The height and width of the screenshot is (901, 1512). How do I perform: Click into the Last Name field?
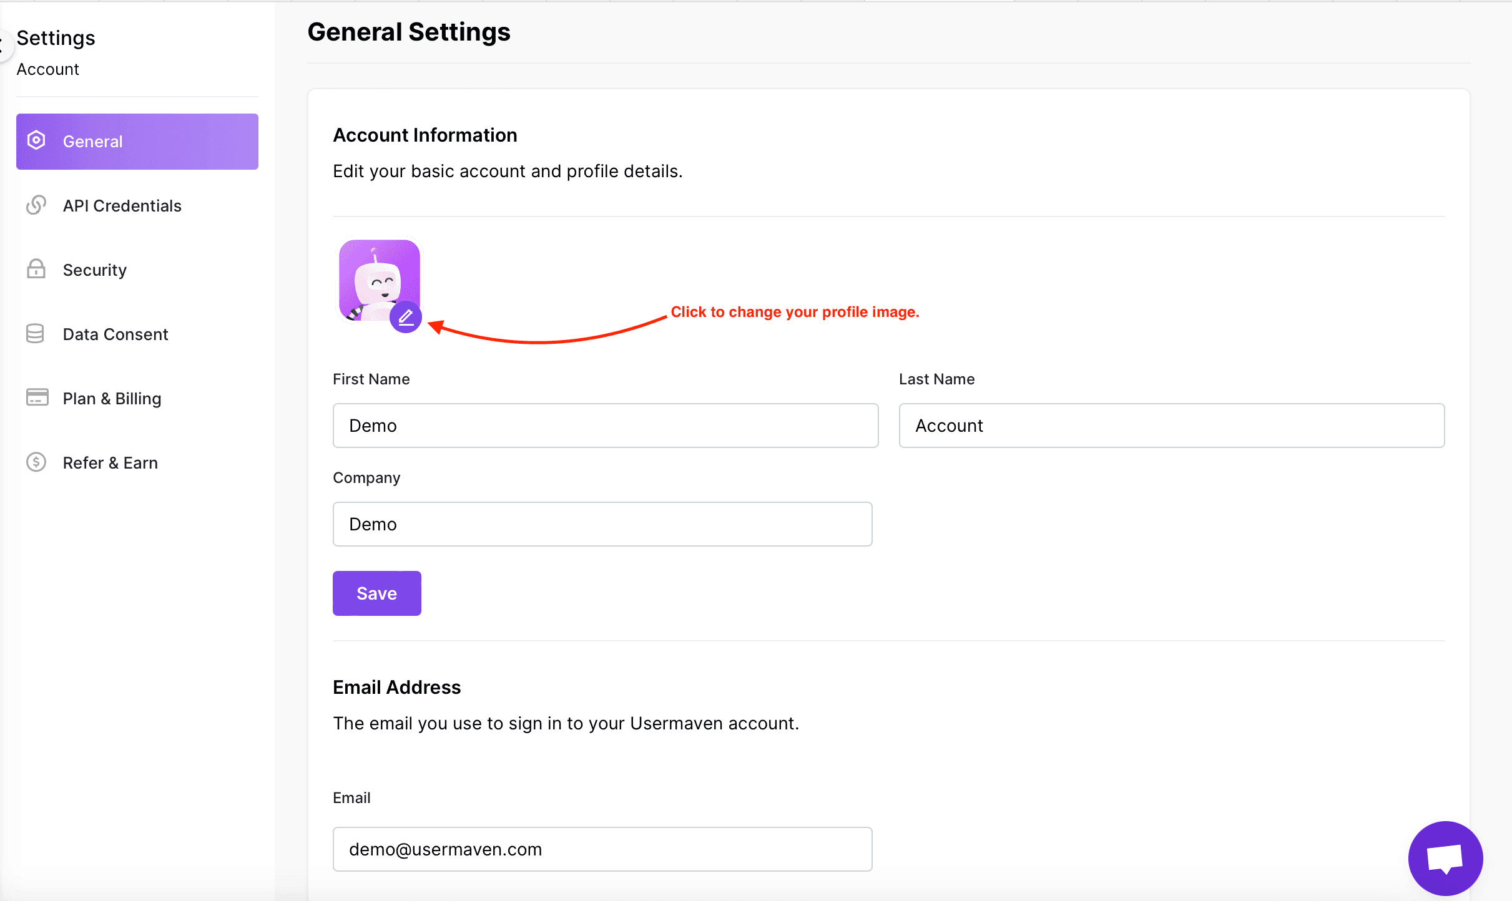coord(1171,426)
